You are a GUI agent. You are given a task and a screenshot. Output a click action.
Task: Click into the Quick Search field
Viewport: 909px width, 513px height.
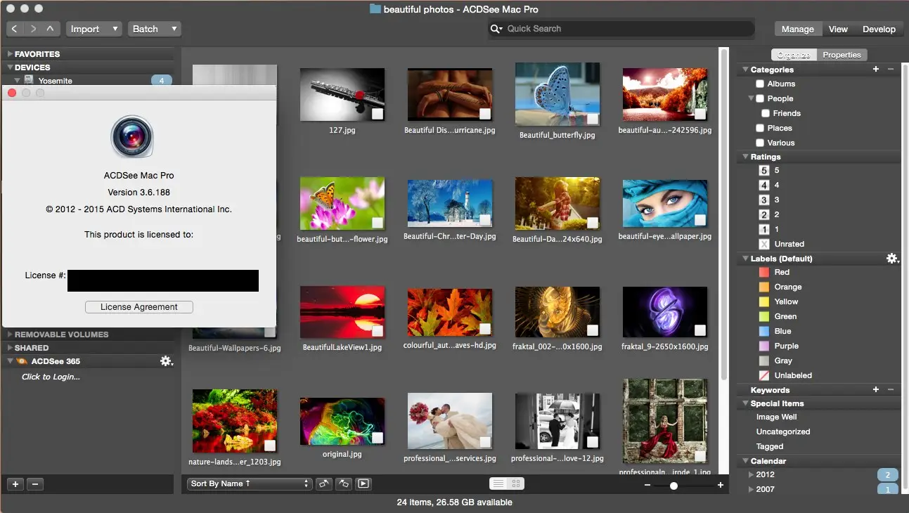tap(622, 29)
